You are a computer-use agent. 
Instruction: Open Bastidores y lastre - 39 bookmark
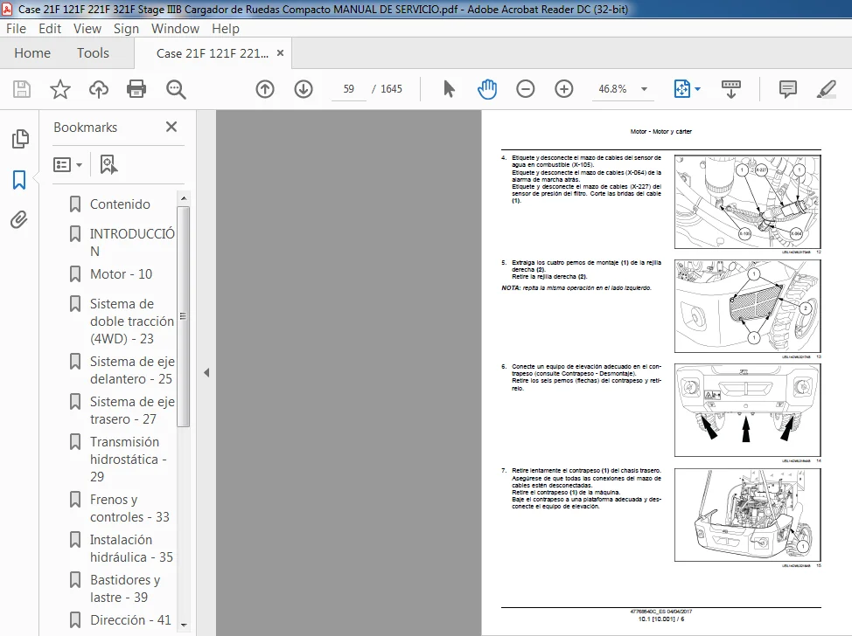click(125, 588)
